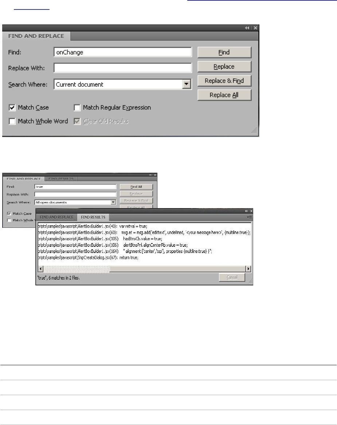Screen dimensions: 337x425
Task: Click the resize grip icon of the Find Results panel
Action: click(251, 281)
